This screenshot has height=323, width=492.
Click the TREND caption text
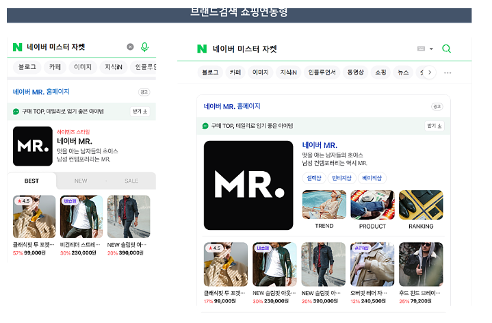pyautogui.click(x=324, y=226)
